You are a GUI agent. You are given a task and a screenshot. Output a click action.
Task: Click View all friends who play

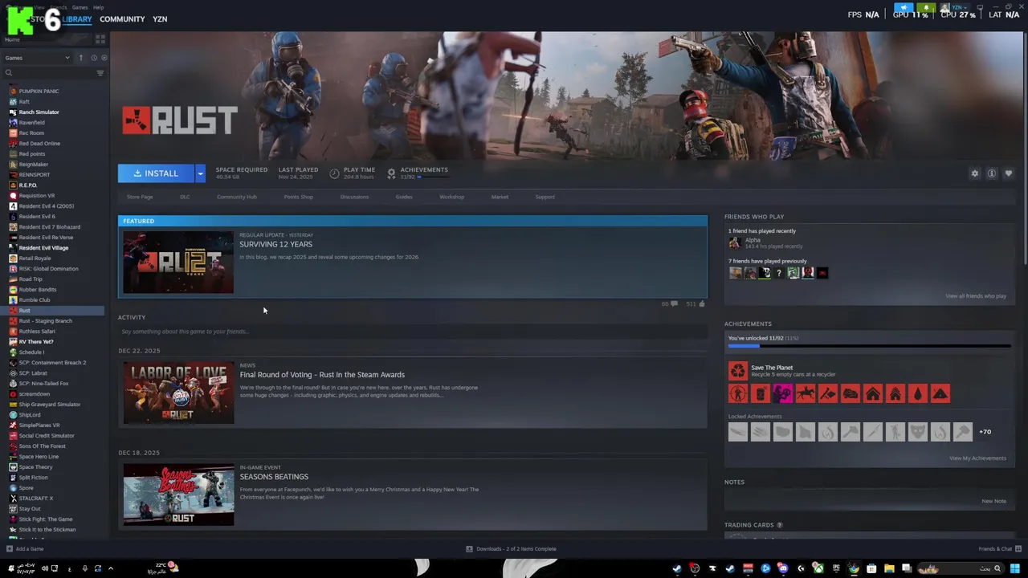(x=975, y=296)
